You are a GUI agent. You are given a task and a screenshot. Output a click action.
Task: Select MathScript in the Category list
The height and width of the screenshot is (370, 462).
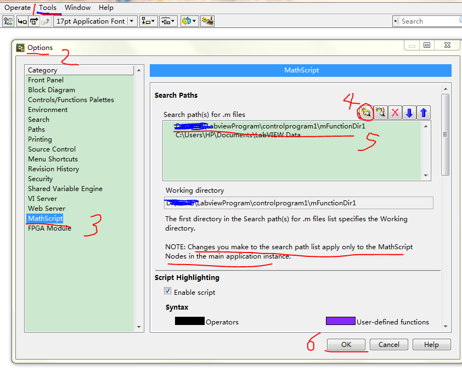click(x=45, y=218)
